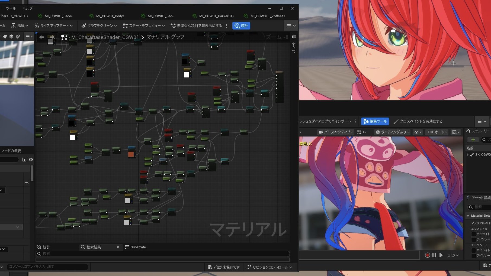Open the eye show-flags dropdown in mesh viewport
491x276 pixels.
tap(418, 132)
